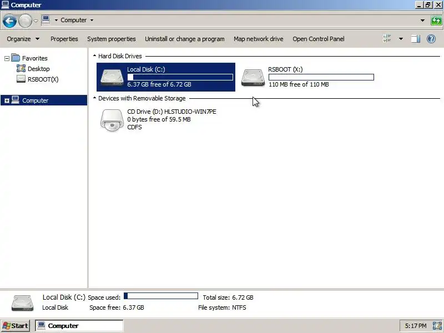Collapse Devices with Removable Storage group
The height and width of the screenshot is (333, 444).
tap(94, 98)
